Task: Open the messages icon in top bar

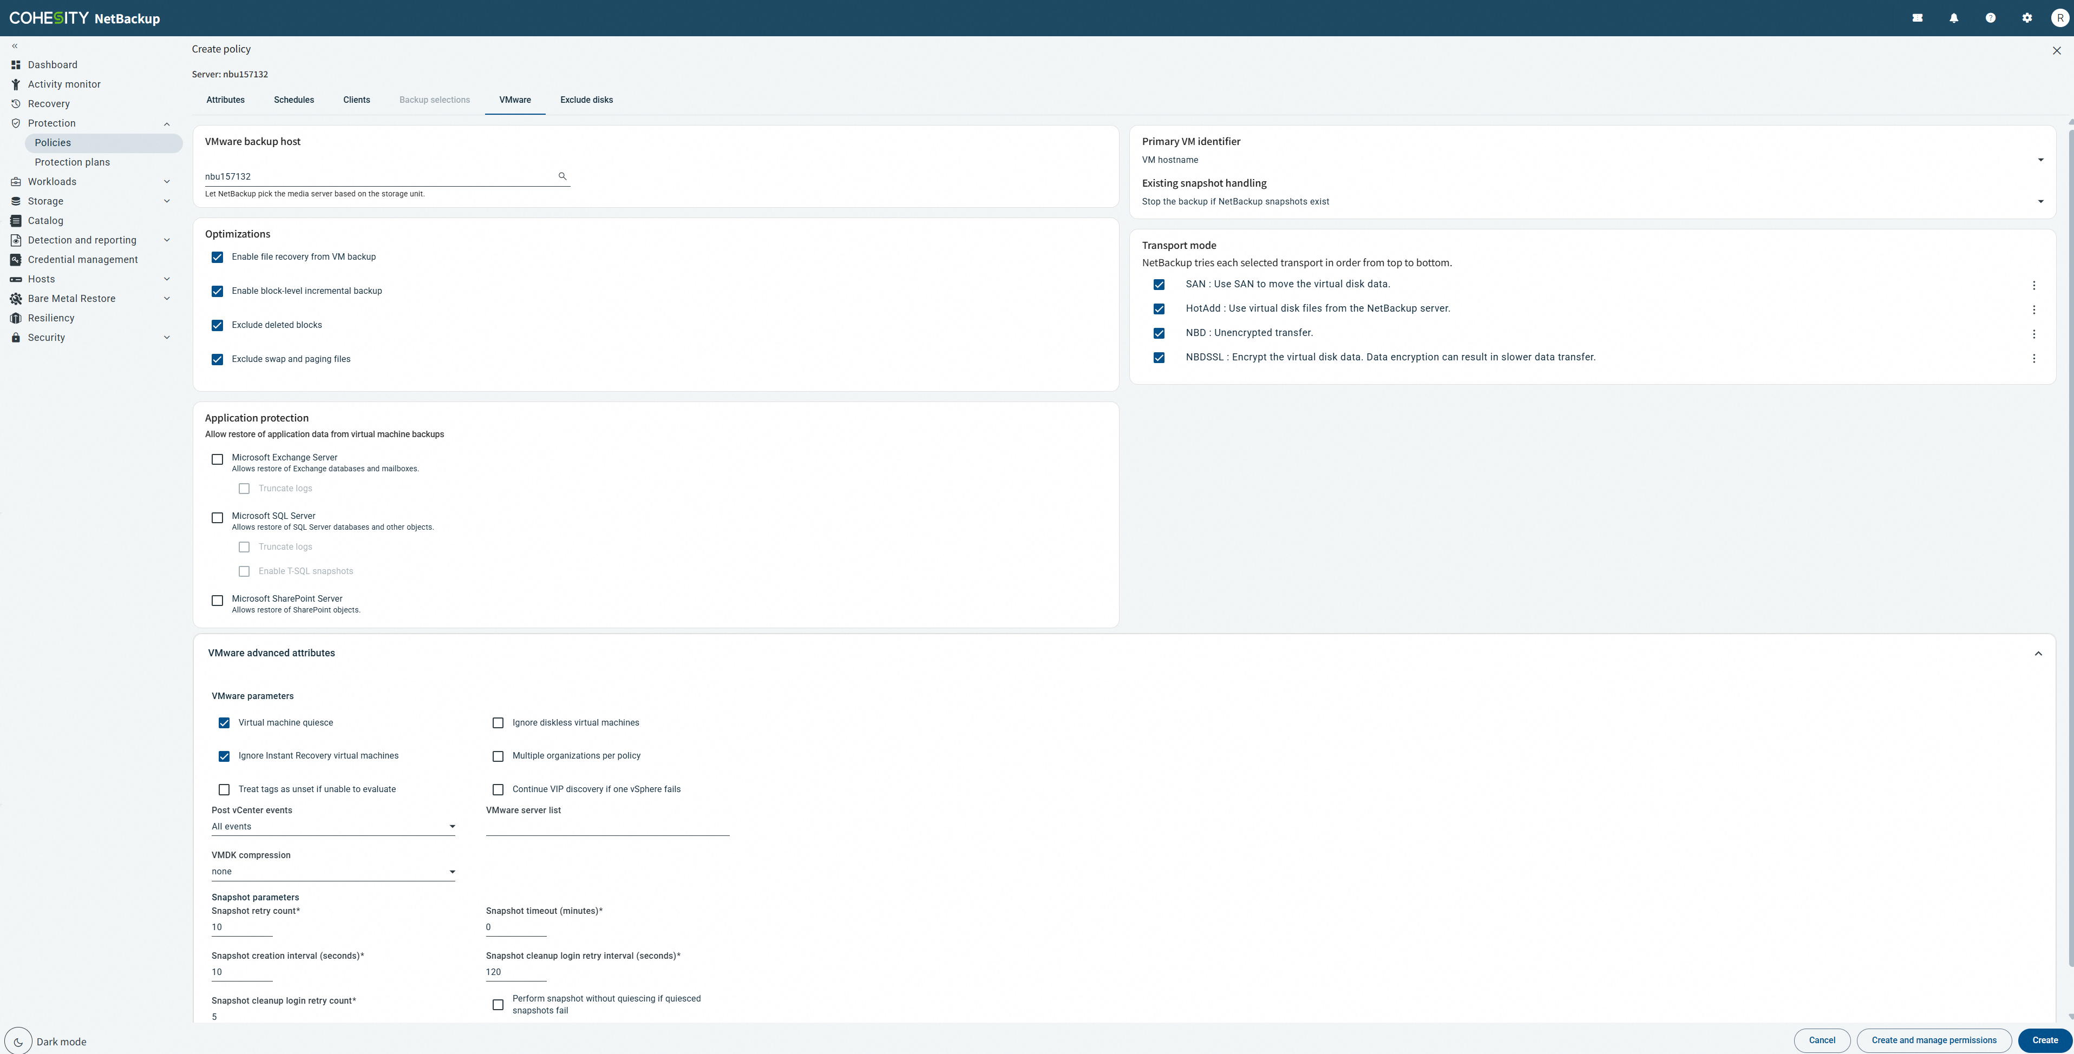Action: 1917,18
